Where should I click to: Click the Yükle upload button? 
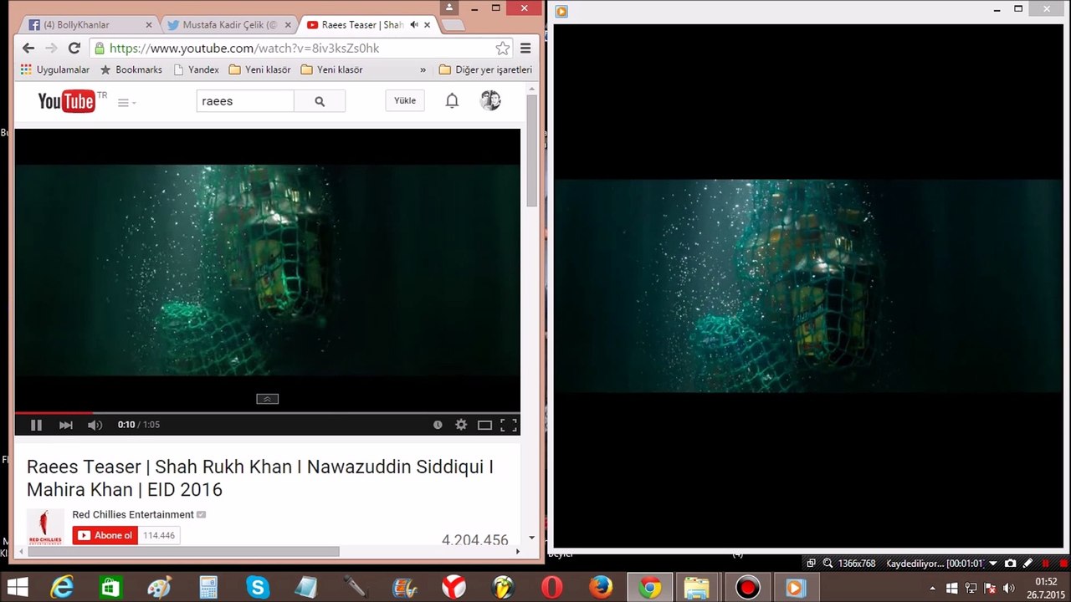pos(405,100)
